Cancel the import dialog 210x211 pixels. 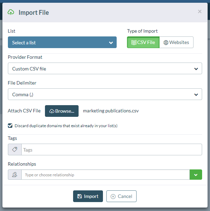tap(121, 196)
